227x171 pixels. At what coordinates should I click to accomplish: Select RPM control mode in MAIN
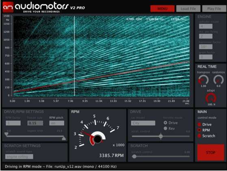point(200,130)
